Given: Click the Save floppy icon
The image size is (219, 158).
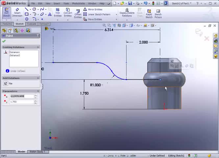Looking at the screenshot, I should point(130,3).
